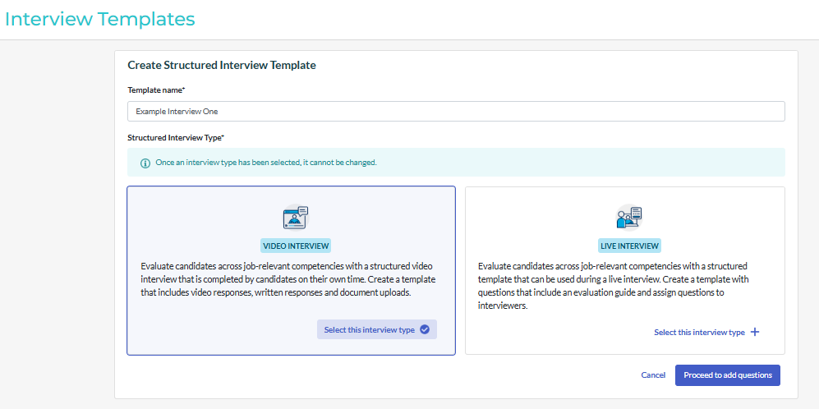Click the Live Interview illustration icon
The image size is (819, 409).
[x=629, y=218]
